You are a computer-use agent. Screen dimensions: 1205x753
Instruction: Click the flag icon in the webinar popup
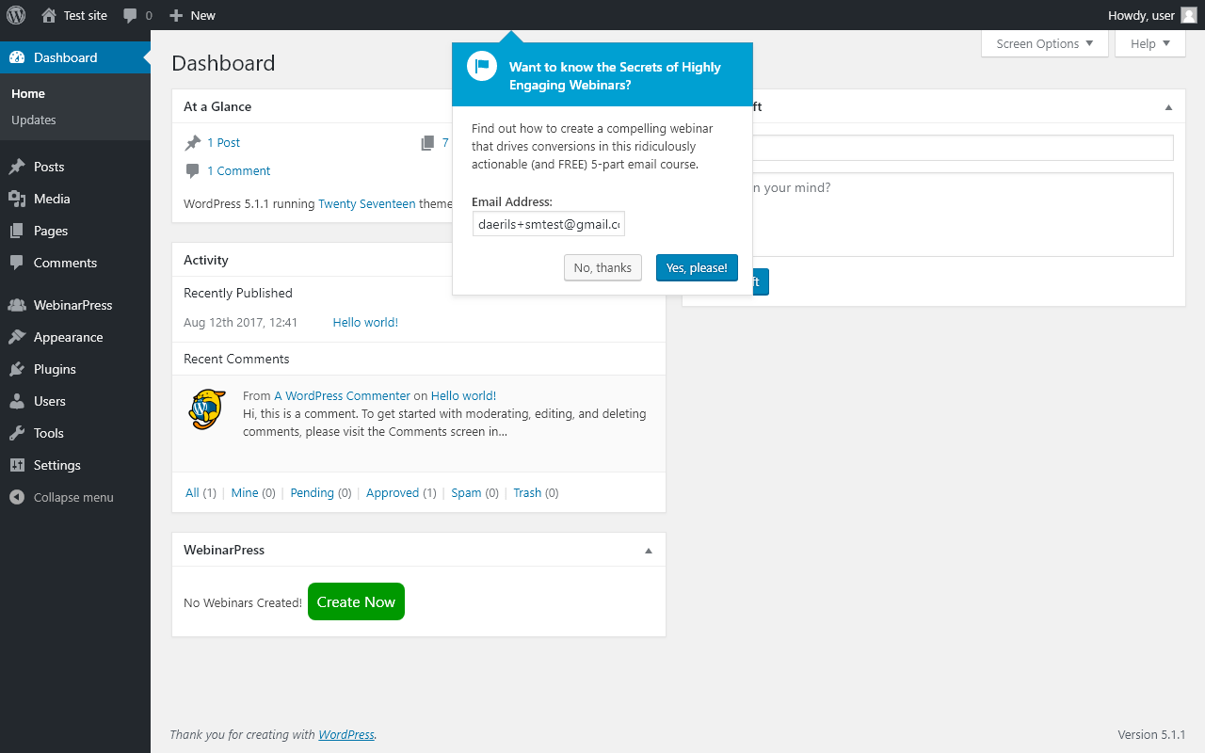click(482, 66)
